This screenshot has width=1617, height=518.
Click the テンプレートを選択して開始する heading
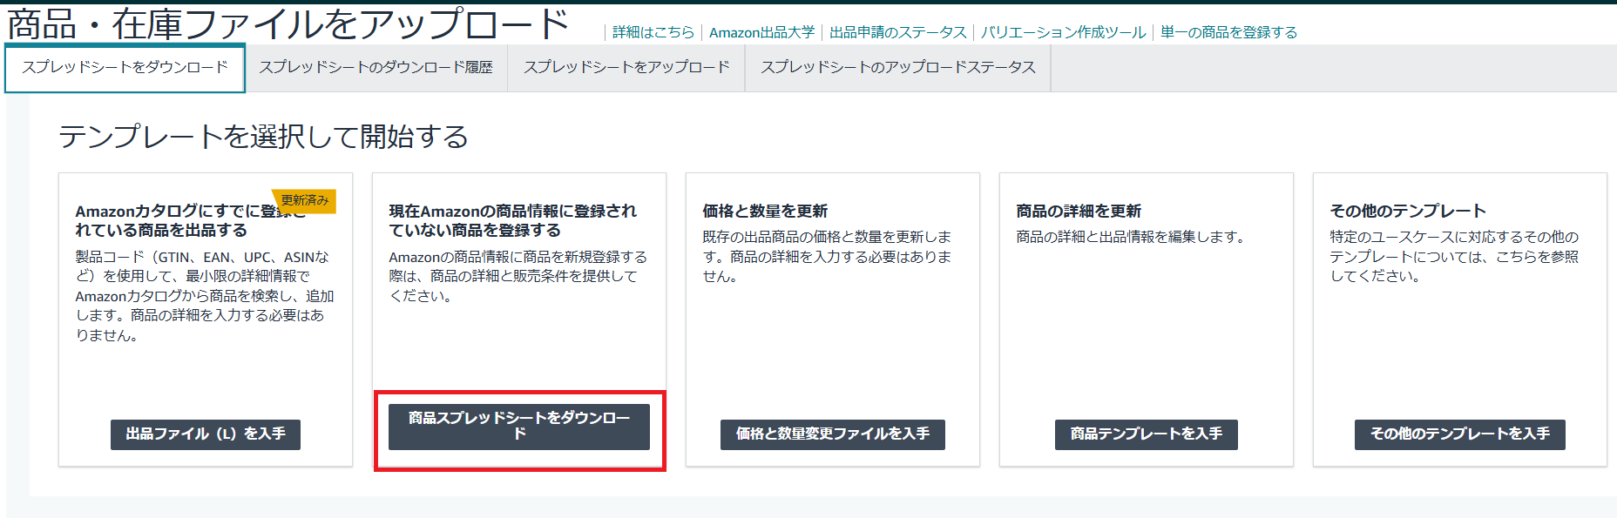(263, 137)
